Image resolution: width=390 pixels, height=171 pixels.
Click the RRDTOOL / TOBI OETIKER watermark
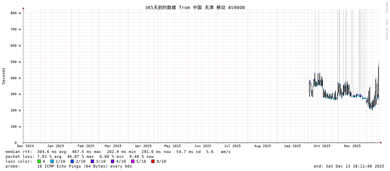pos(386,21)
